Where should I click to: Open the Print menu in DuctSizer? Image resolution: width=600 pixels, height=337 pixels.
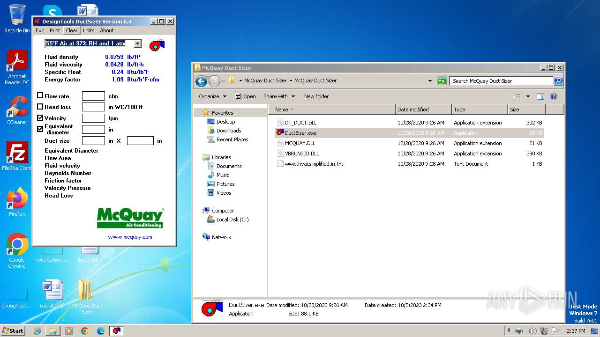click(x=55, y=30)
